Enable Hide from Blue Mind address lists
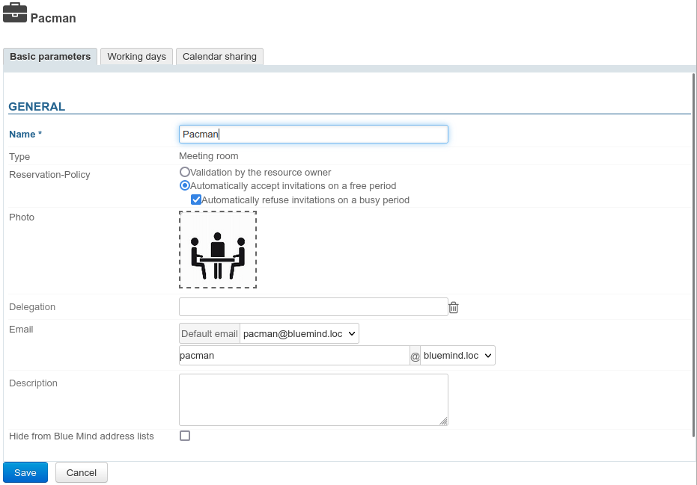697x485 pixels. coord(185,436)
